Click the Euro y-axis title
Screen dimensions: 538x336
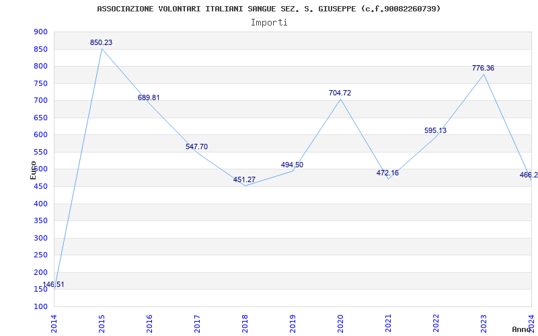[33, 170]
